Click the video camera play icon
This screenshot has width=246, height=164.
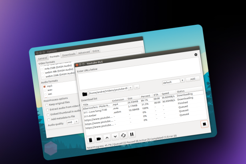(99, 139)
